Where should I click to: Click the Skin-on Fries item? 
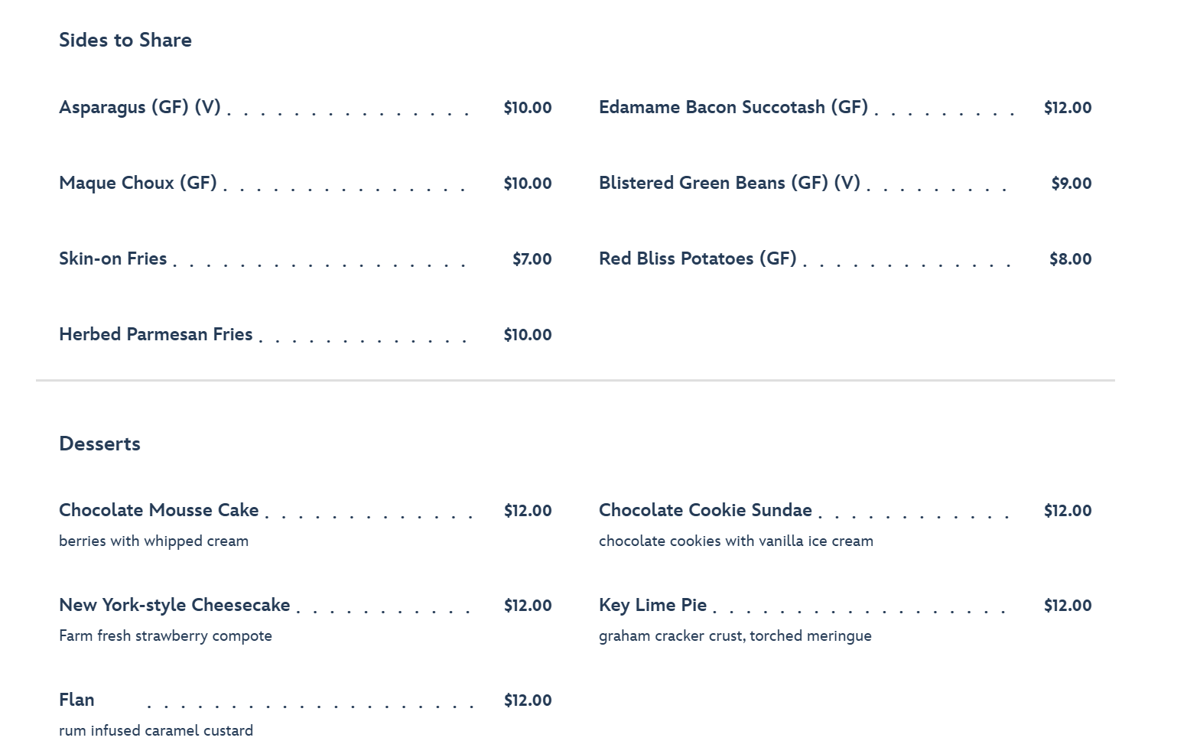113,258
